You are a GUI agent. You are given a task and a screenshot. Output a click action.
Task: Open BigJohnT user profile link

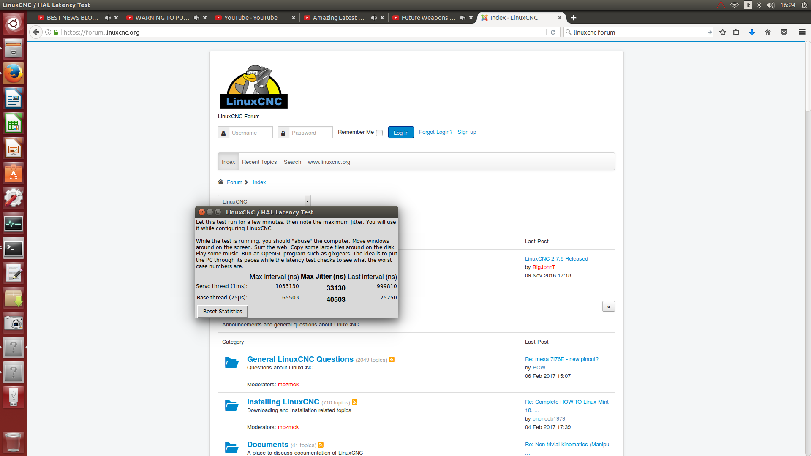click(x=544, y=267)
